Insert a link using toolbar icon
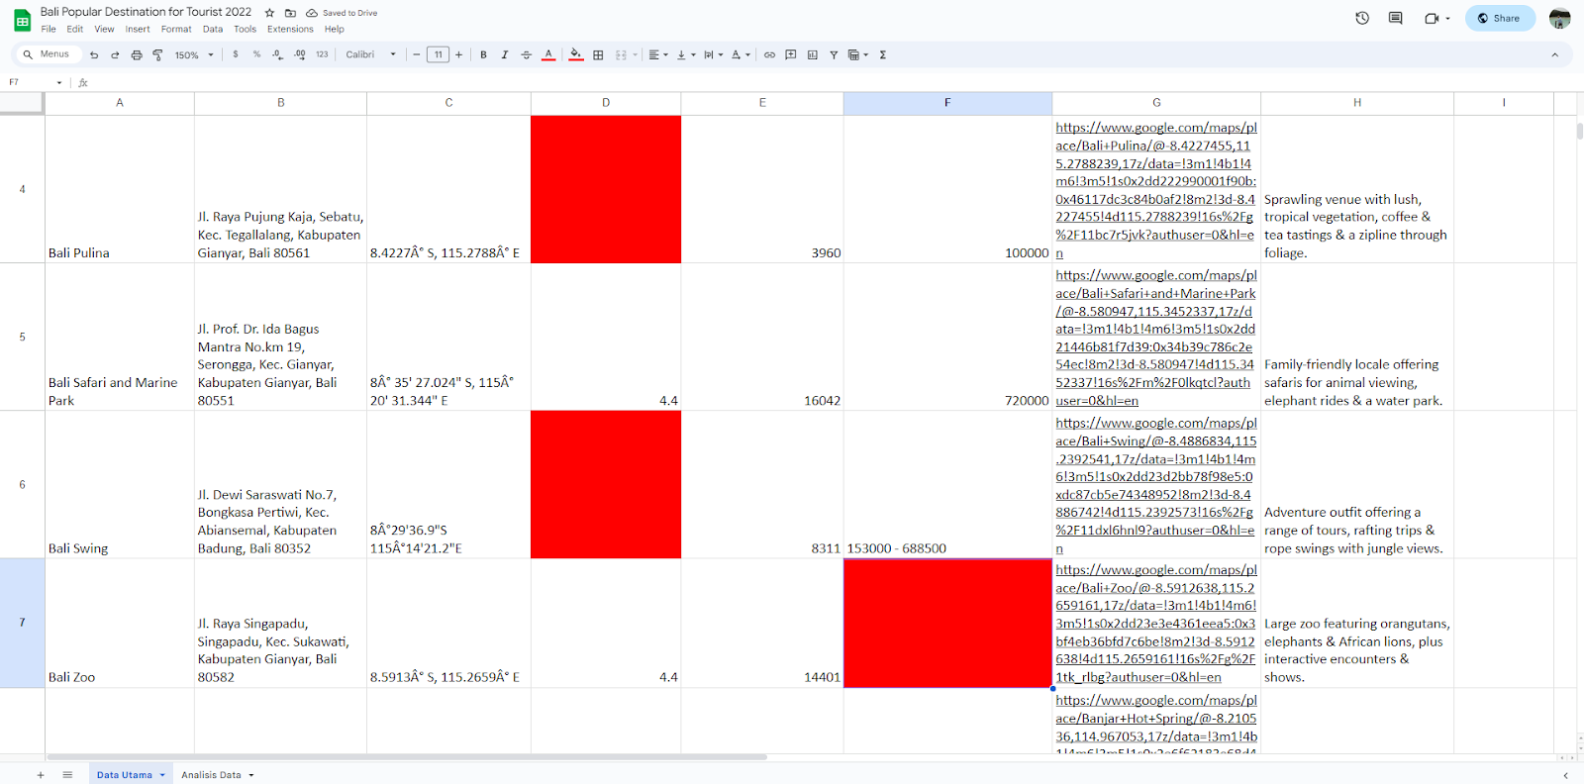The height and width of the screenshot is (784, 1584). coord(769,54)
